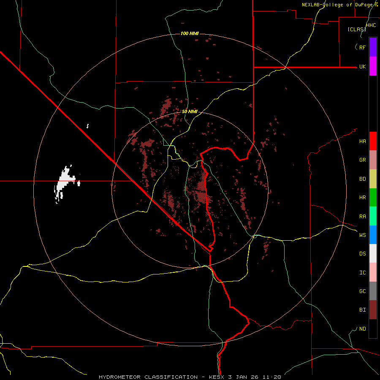Click the HA legend label
This screenshot has height=380, width=380.
363,141
